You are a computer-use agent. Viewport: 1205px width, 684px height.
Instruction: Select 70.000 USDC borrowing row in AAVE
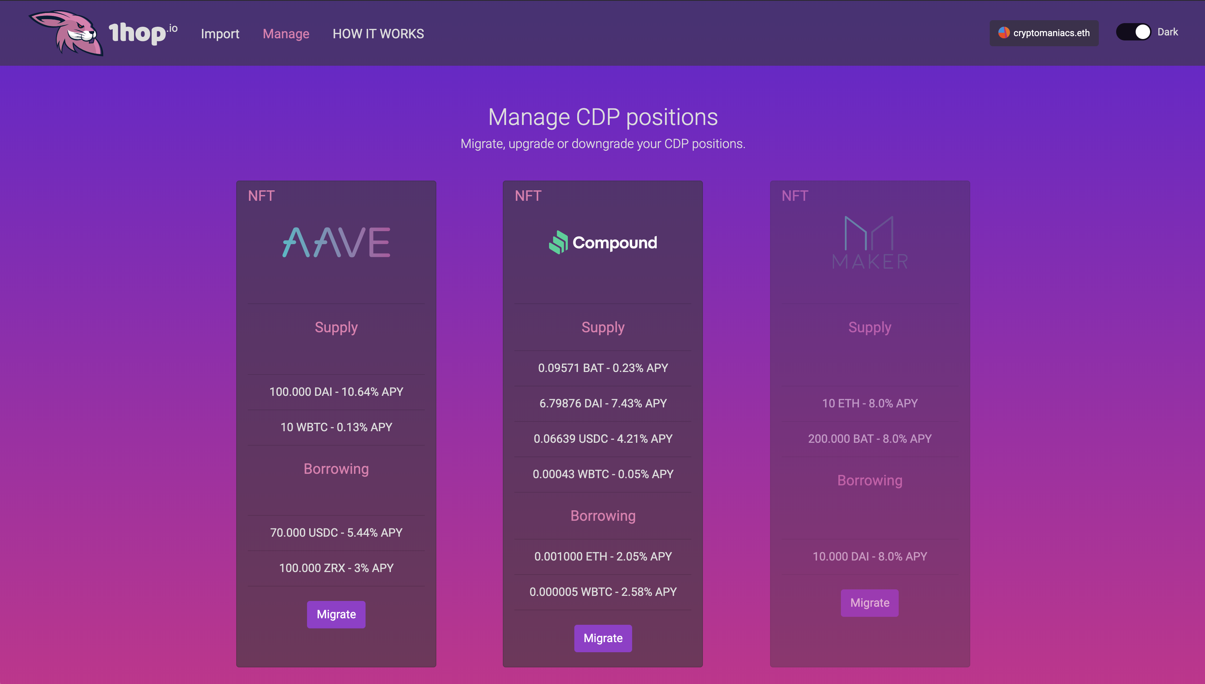[336, 532]
